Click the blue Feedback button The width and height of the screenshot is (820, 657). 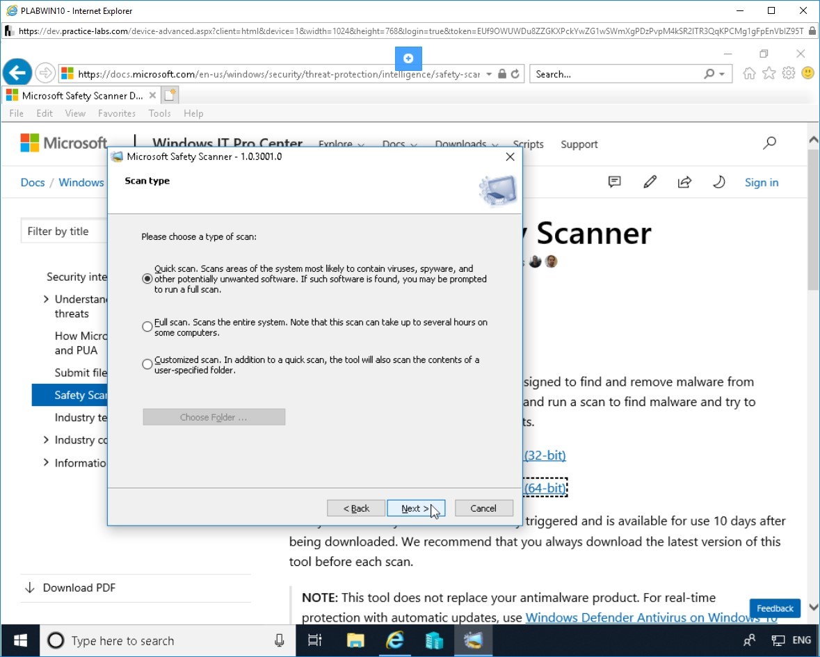click(x=775, y=608)
